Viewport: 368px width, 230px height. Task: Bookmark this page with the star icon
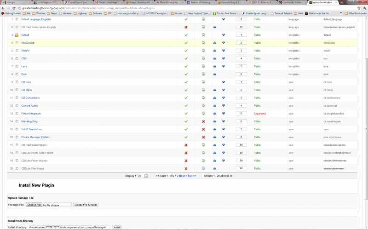[359, 8]
